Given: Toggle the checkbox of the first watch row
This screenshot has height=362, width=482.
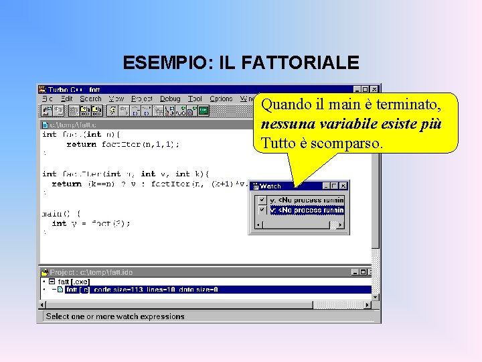Looking at the screenshot, I should pyautogui.click(x=262, y=200).
